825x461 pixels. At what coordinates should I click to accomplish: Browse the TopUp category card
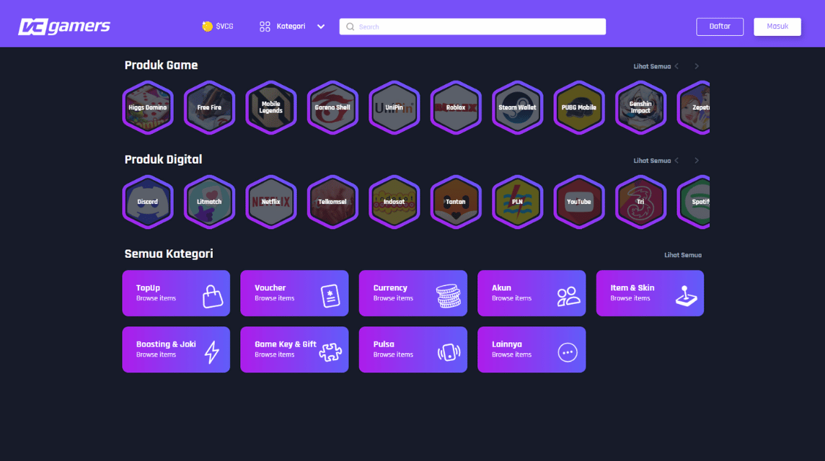[x=176, y=293]
